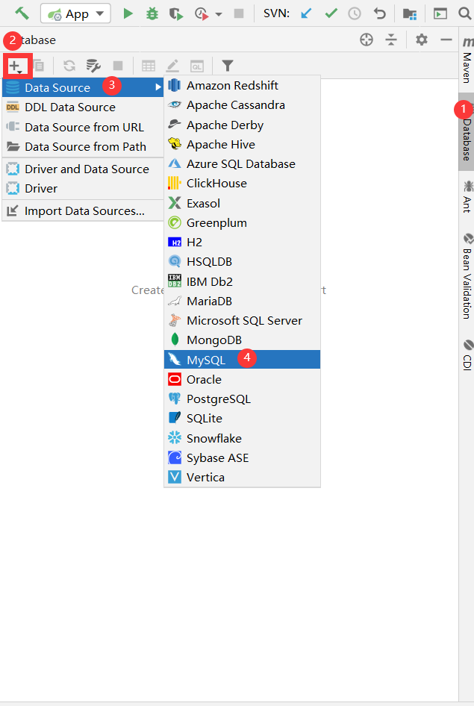Select MongoDB
The width and height of the screenshot is (474, 706).
pos(242,340)
